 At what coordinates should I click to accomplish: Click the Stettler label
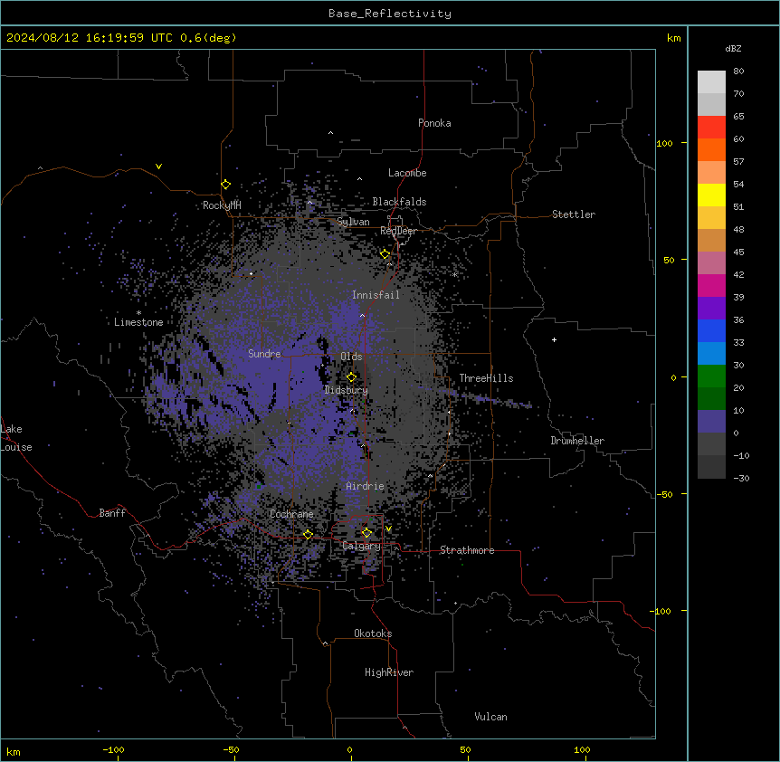[574, 214]
